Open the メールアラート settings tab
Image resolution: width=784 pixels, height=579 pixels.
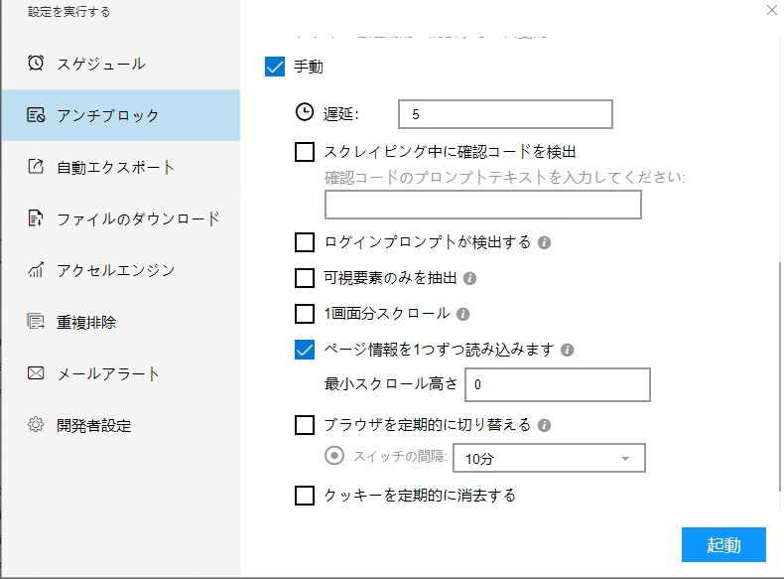point(108,373)
